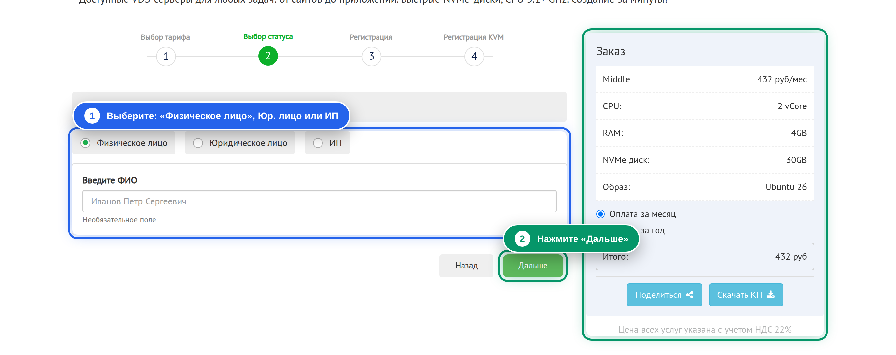Click the CPU 2 vCore row
Screen dimensions: 896x355
pyautogui.click(x=704, y=106)
